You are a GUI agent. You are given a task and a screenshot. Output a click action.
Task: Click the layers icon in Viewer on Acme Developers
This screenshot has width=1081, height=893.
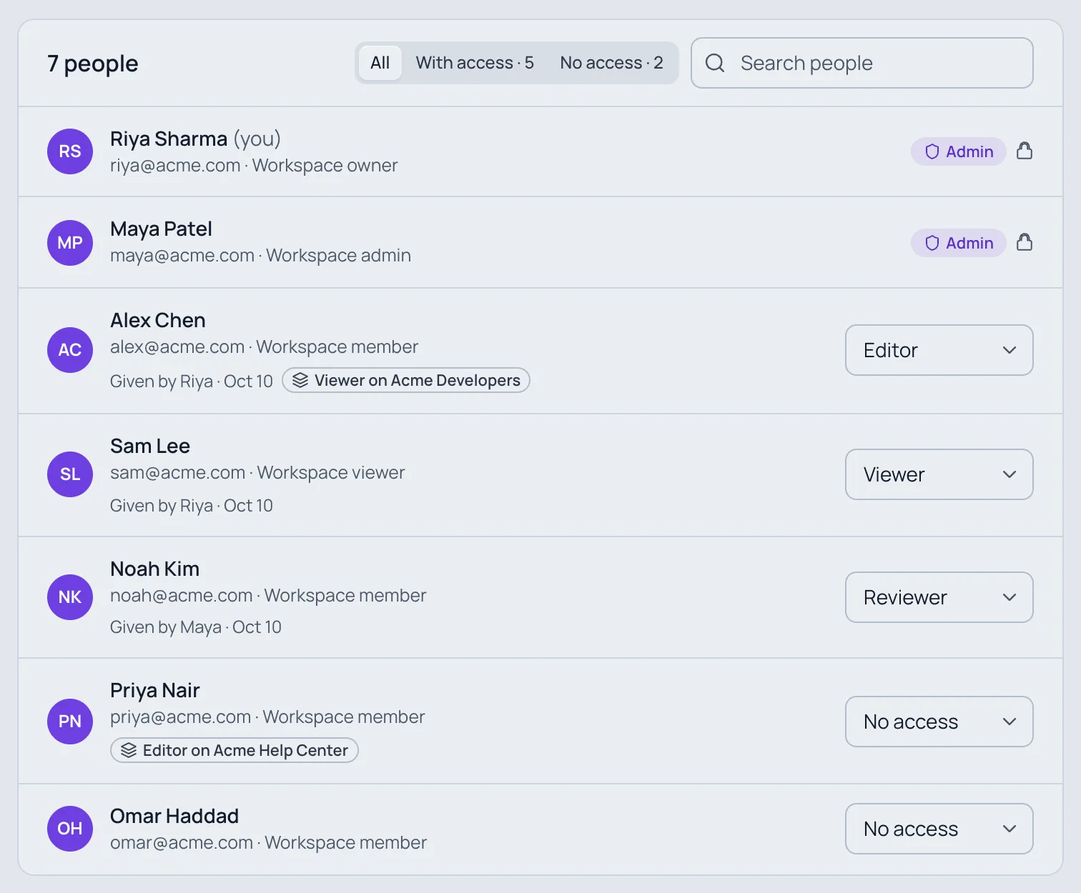tap(300, 380)
